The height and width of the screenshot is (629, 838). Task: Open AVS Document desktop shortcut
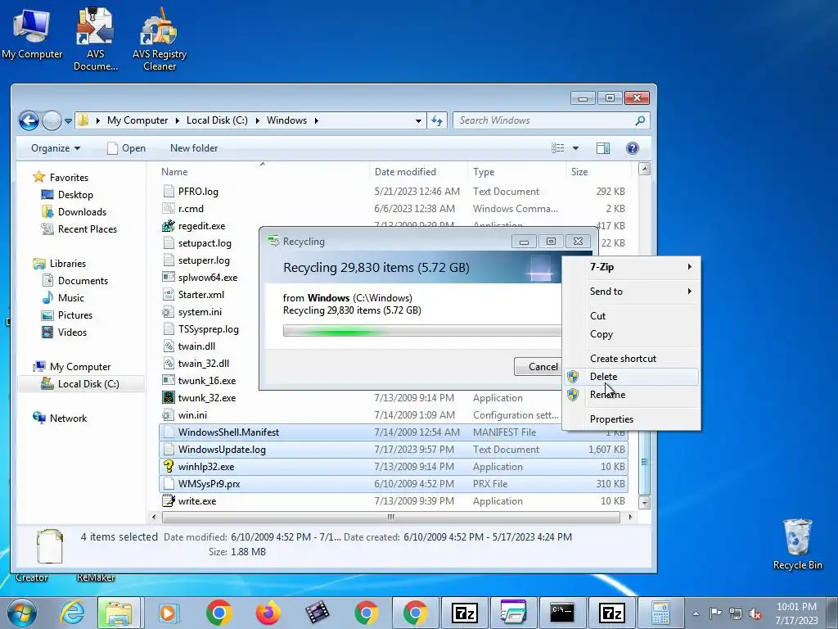click(x=95, y=38)
